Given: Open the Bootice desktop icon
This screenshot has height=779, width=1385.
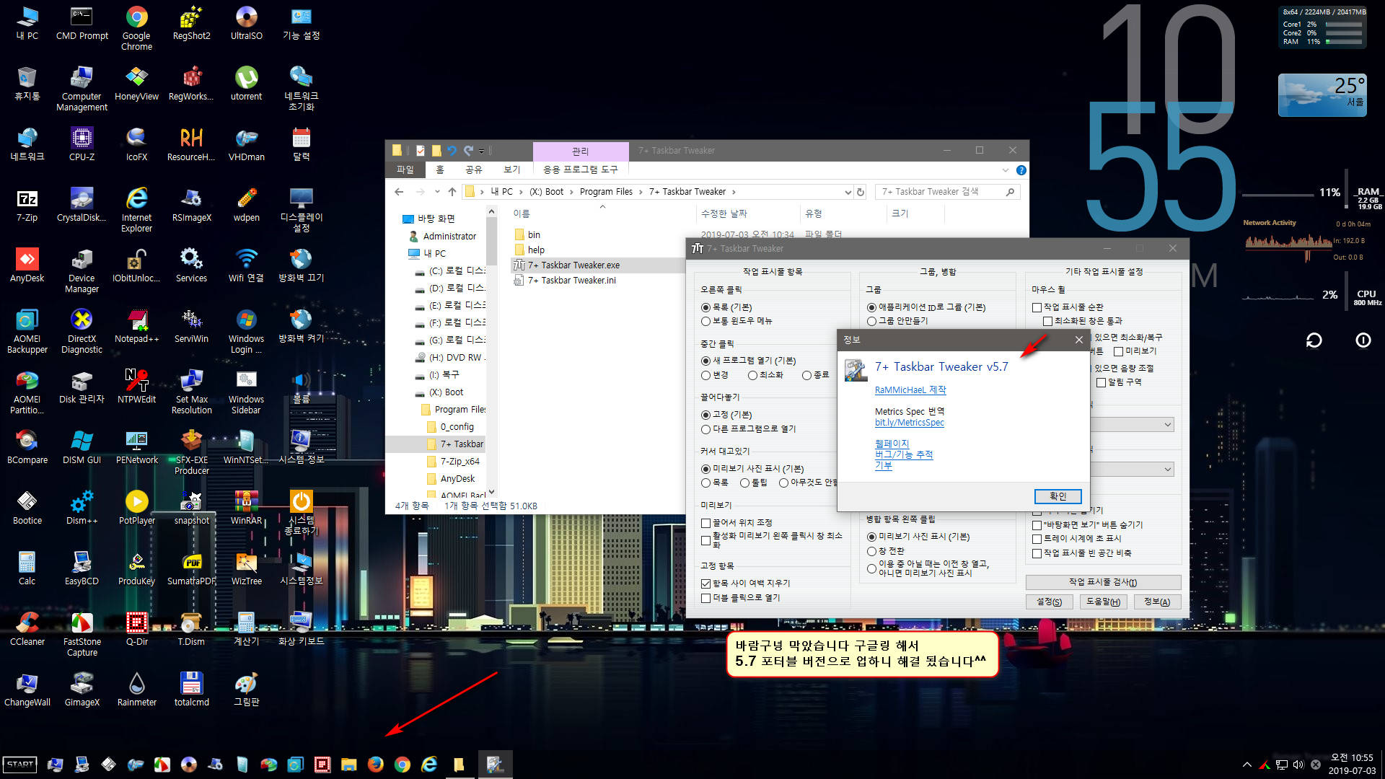Looking at the screenshot, I should coord(27,509).
